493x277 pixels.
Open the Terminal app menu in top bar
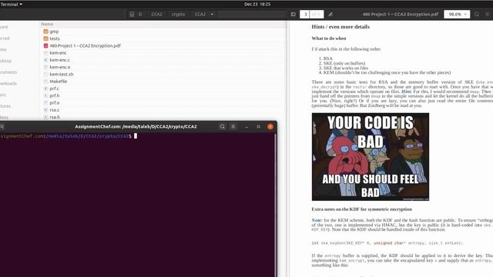point(12,4)
